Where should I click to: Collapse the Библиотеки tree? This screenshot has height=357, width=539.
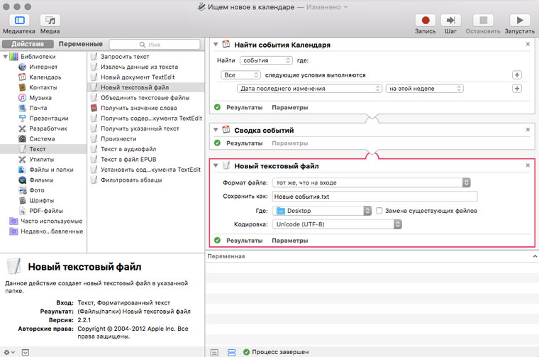(x=5, y=56)
